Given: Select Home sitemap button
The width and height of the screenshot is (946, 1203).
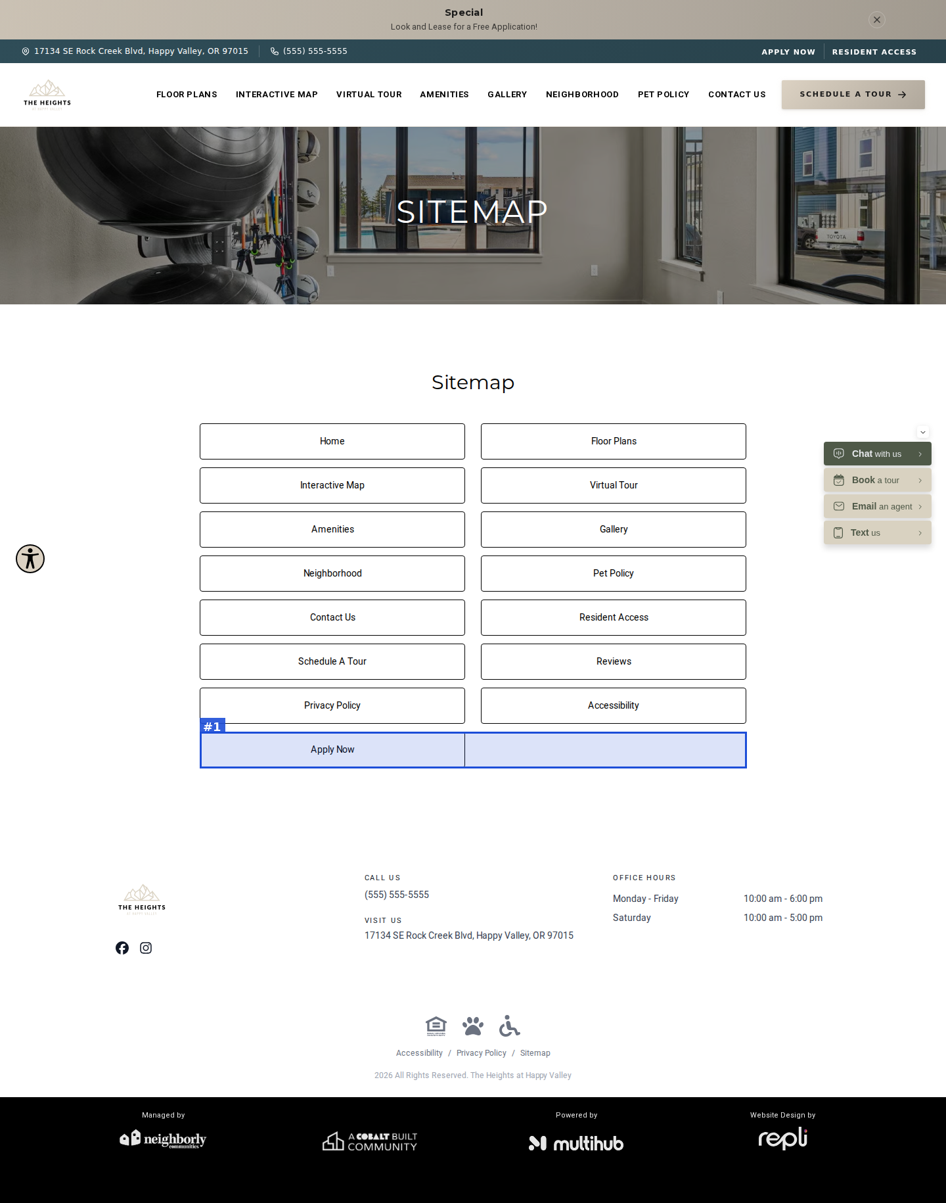Looking at the screenshot, I should pos(332,441).
